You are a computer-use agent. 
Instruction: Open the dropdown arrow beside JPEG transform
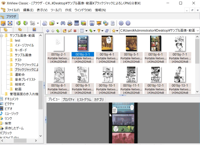tap(38, 23)
